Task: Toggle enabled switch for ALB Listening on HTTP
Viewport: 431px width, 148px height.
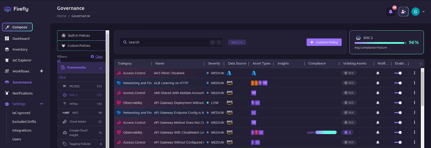Action: point(398,83)
